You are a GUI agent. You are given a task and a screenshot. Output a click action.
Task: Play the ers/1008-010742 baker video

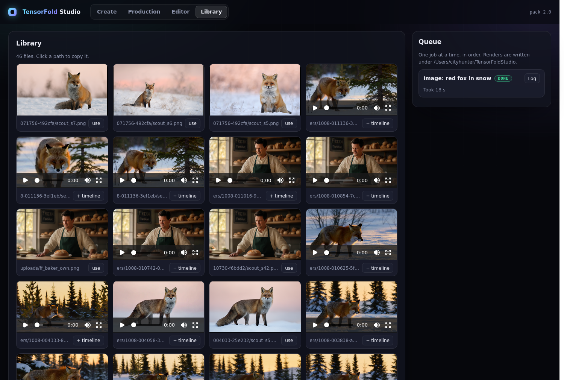122,253
